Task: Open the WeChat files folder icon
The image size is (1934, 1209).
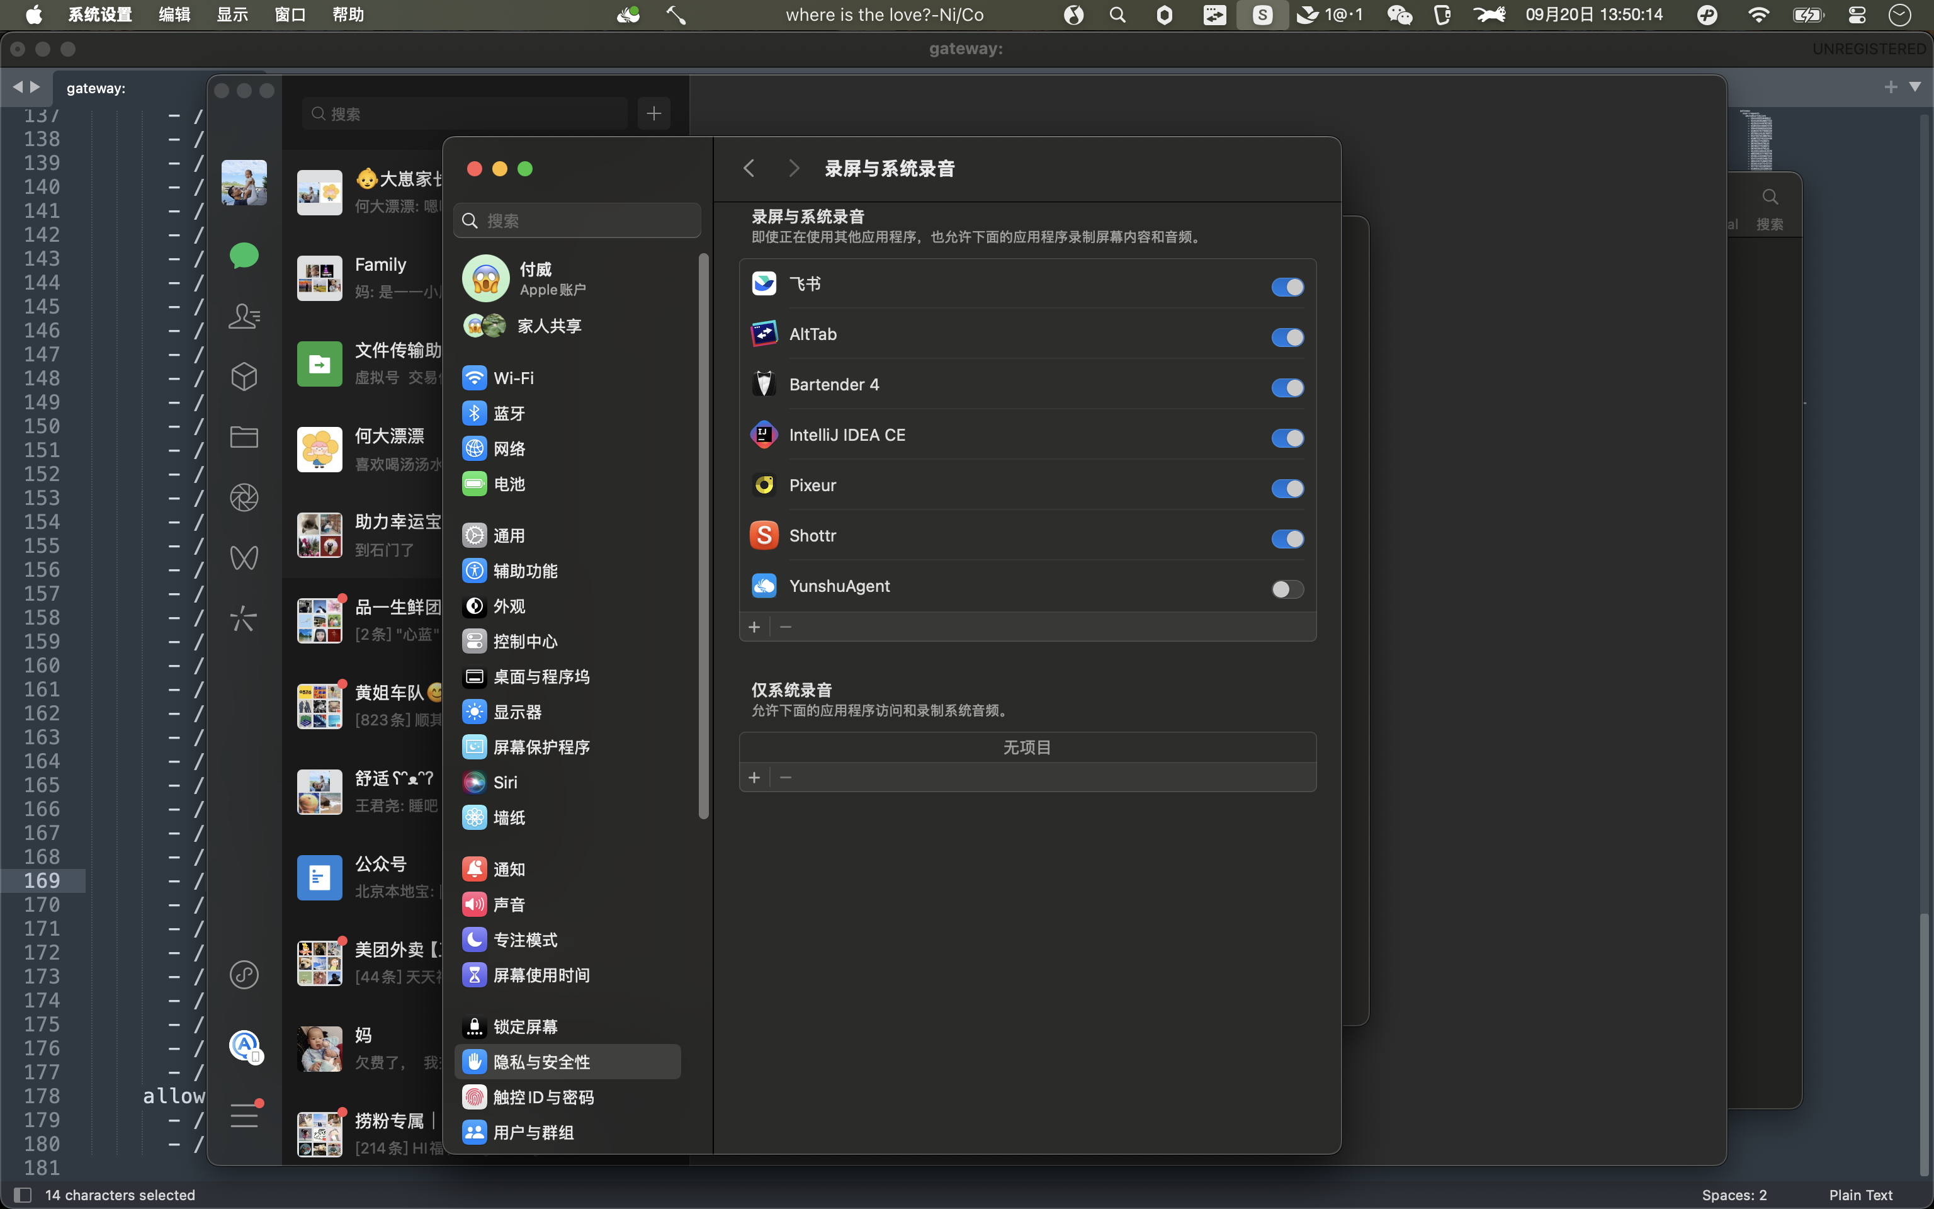Action: (244, 436)
